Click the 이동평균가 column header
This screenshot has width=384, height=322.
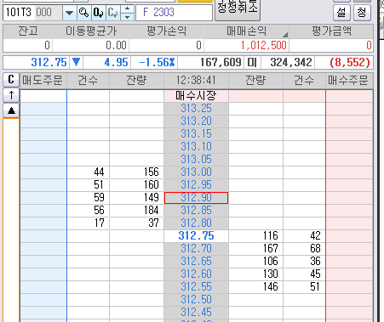tap(91, 31)
